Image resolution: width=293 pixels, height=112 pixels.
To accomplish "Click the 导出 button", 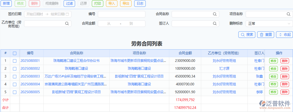I will point(126,4).
